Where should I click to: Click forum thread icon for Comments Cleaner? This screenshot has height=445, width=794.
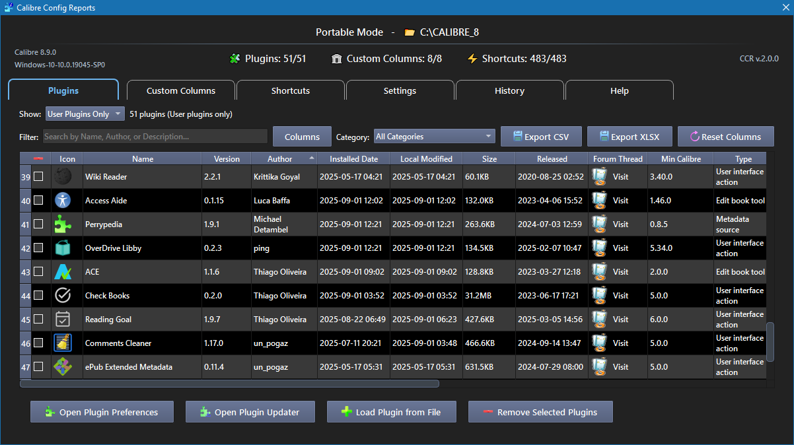coord(599,343)
